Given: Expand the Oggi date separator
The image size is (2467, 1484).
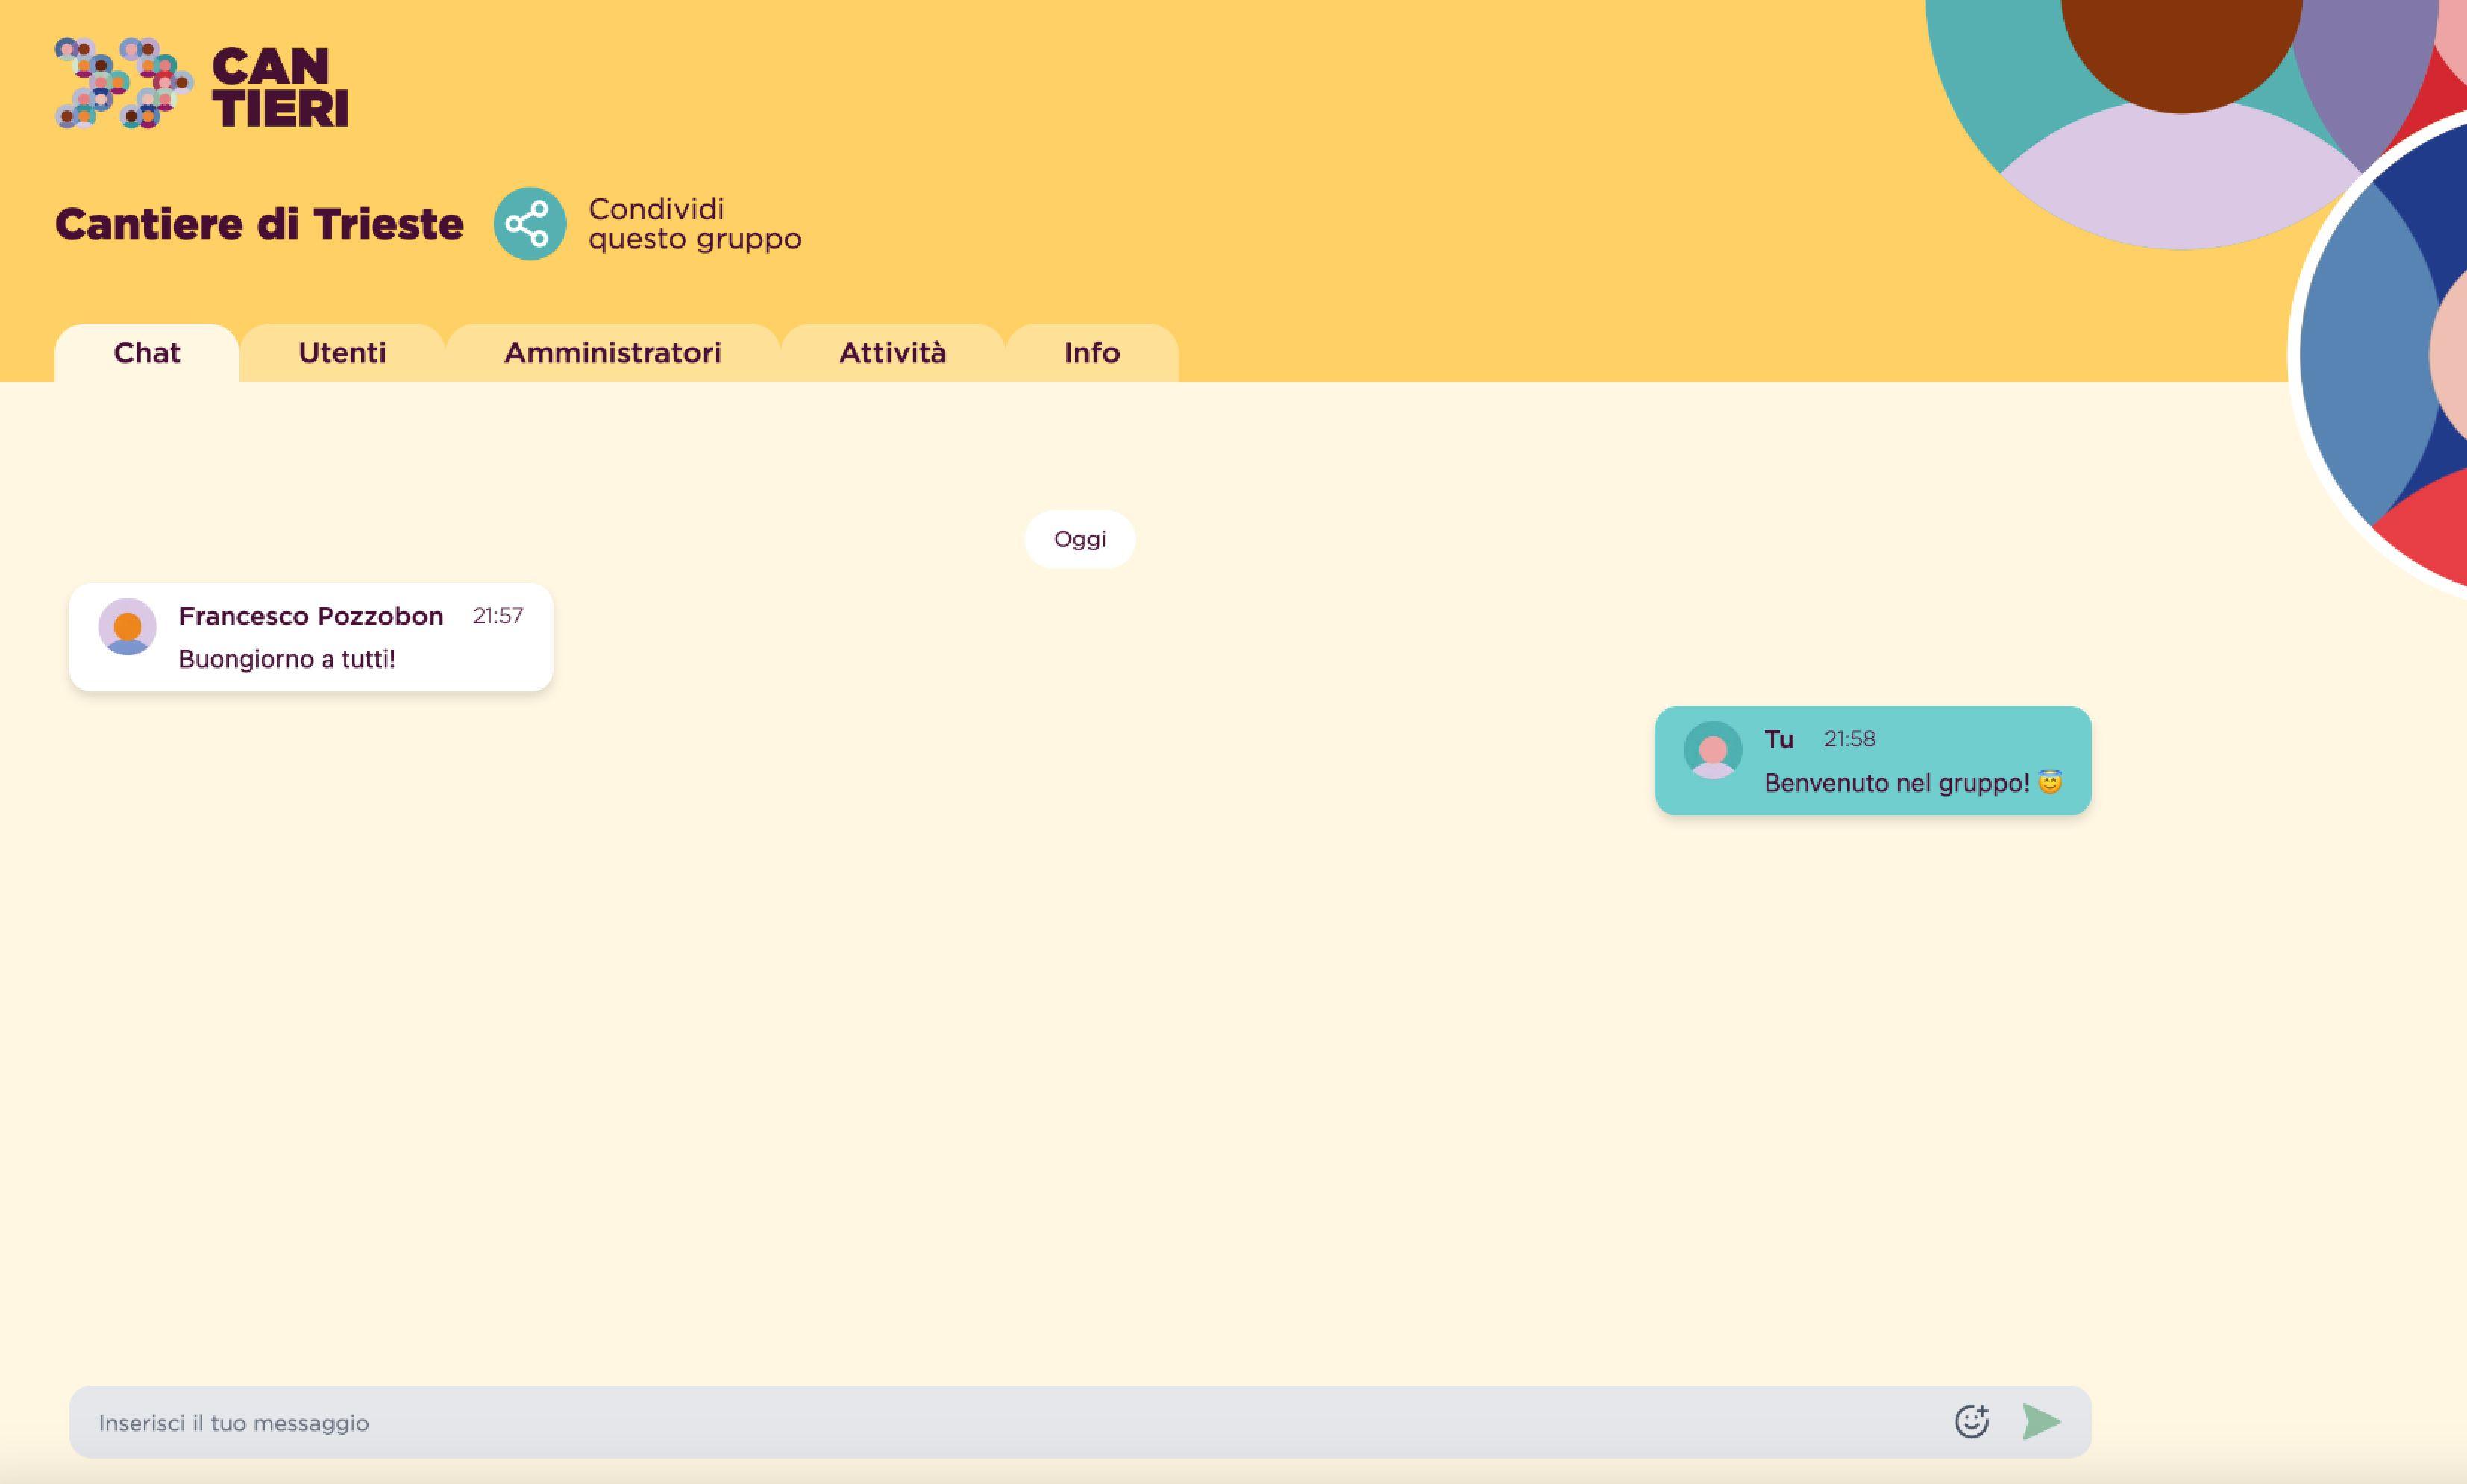Looking at the screenshot, I should (x=1079, y=539).
